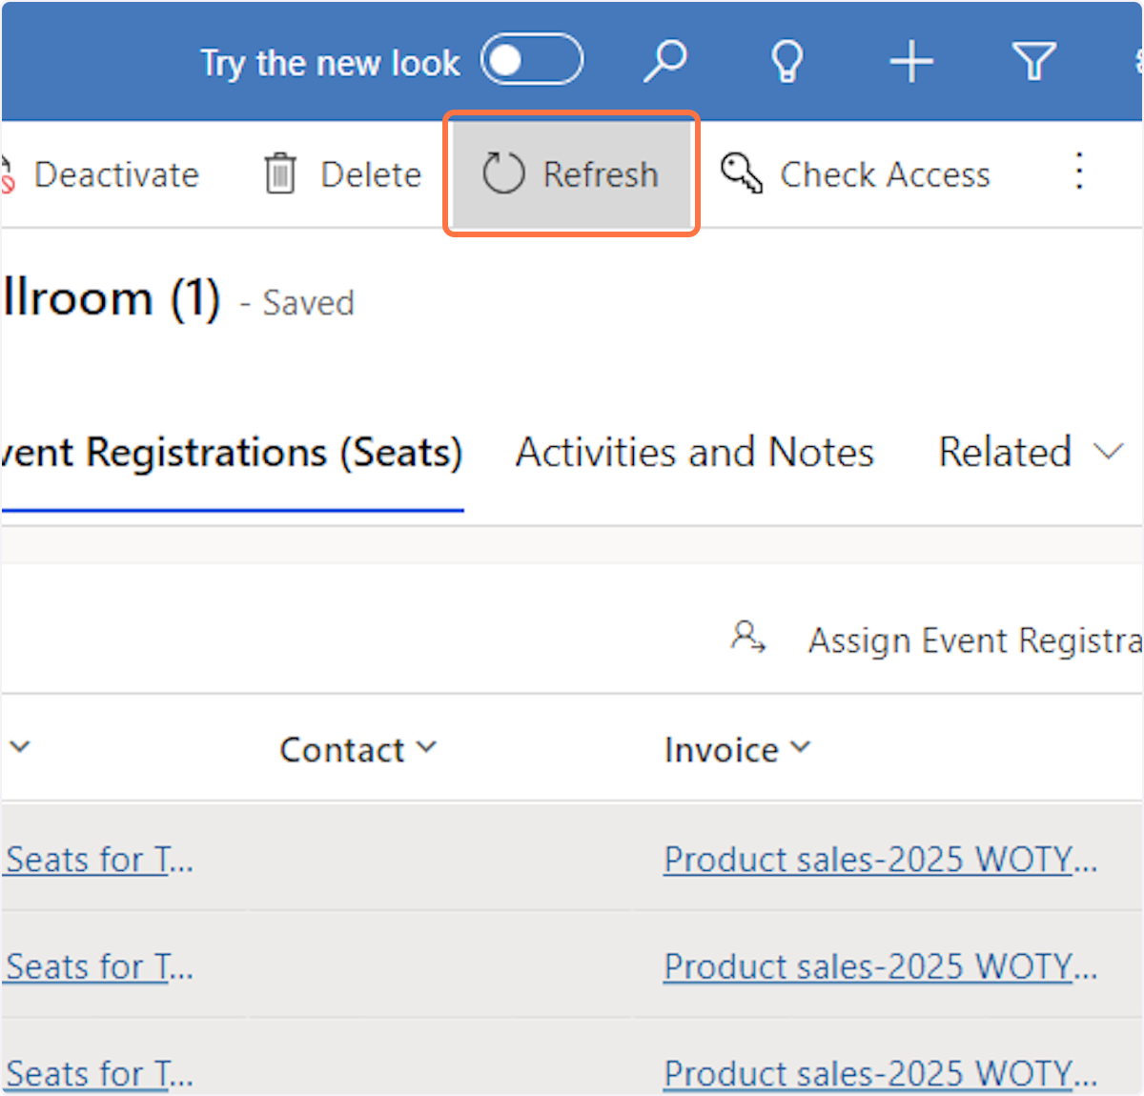Switch to Activities and Notes tab

(694, 453)
